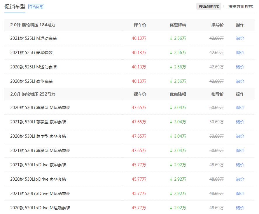This screenshot has width=259, height=214.
Task: Open model 2020款 530Li xDrive 豪华套装
Action: point(38,179)
